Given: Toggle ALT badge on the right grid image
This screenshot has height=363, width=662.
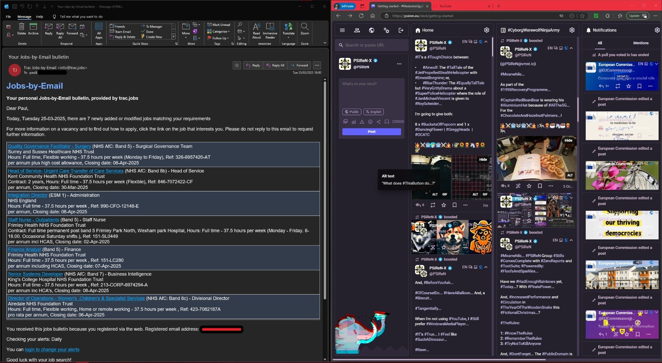Looking at the screenshot, I should pos(475,194).
